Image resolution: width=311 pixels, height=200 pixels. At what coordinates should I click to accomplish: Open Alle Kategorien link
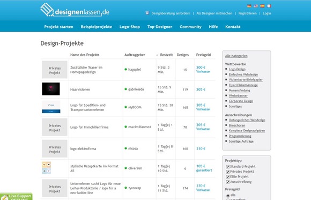point(236,56)
